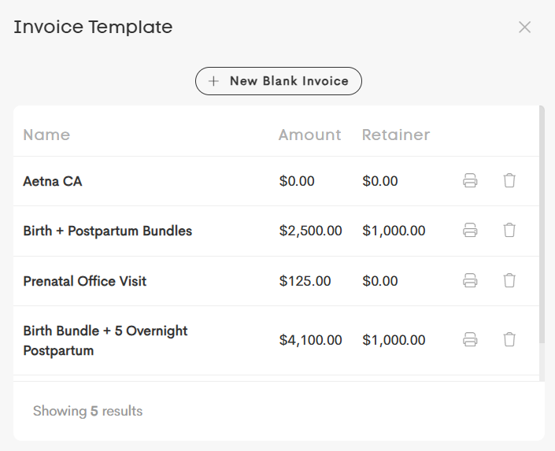Screen dimensions: 555x451
Task: Click the Amount column header
Action: click(309, 135)
